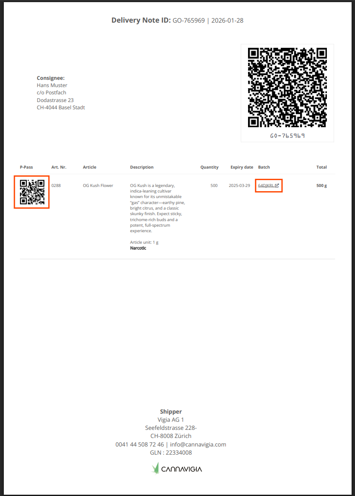The image size is (355, 496).
Task: Click the large delivery note QR code
Action: (x=287, y=88)
